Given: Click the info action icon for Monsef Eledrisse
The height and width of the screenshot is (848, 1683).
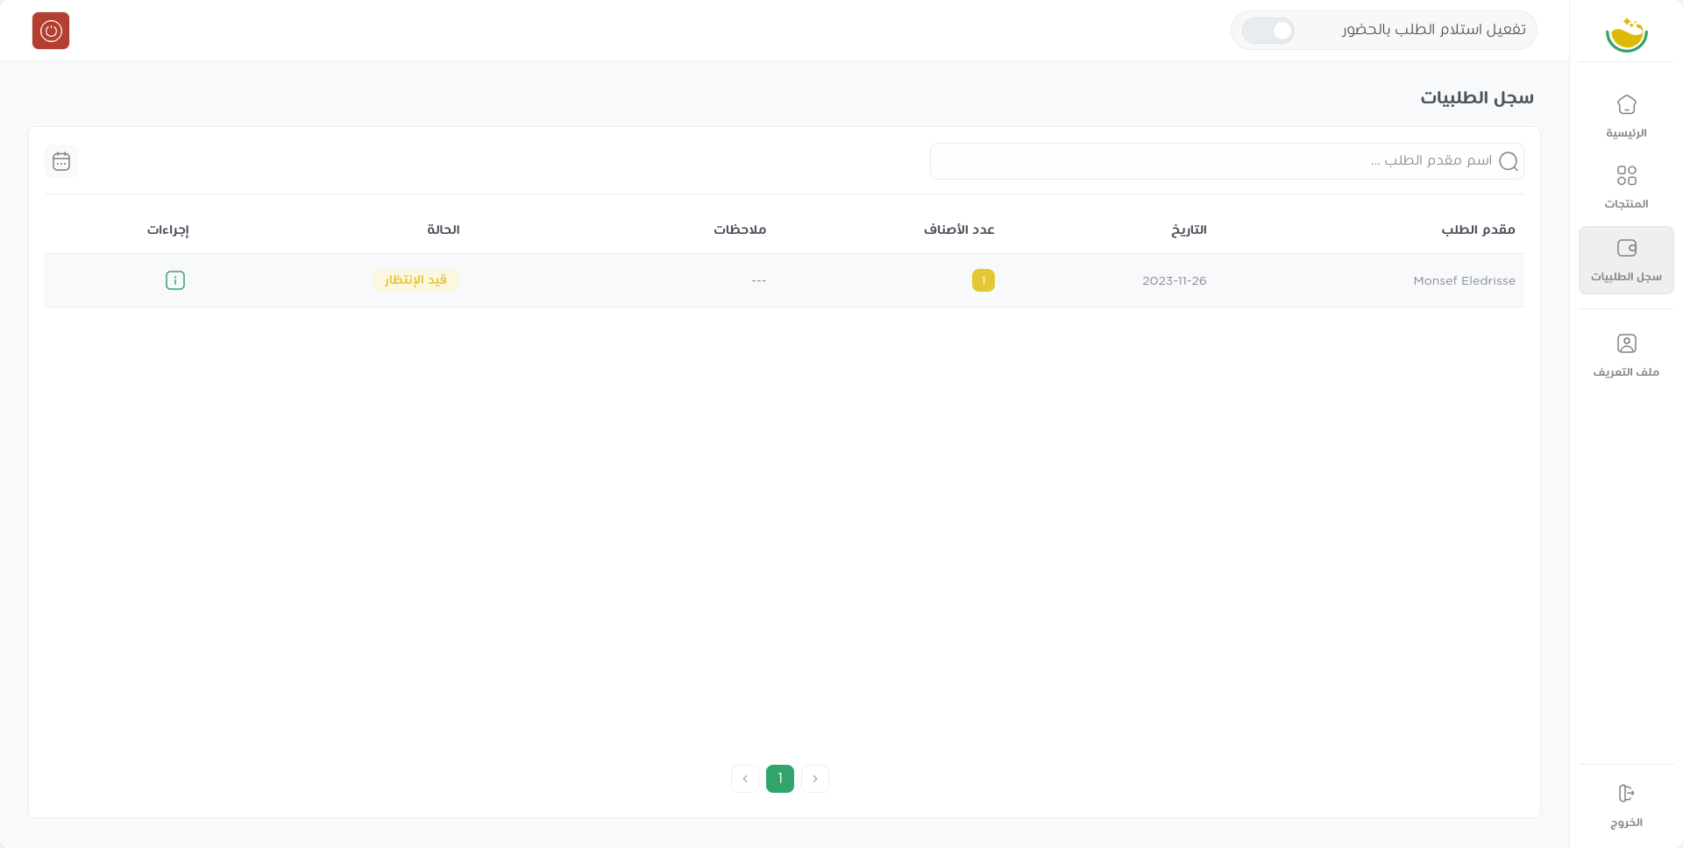Looking at the screenshot, I should point(175,280).
